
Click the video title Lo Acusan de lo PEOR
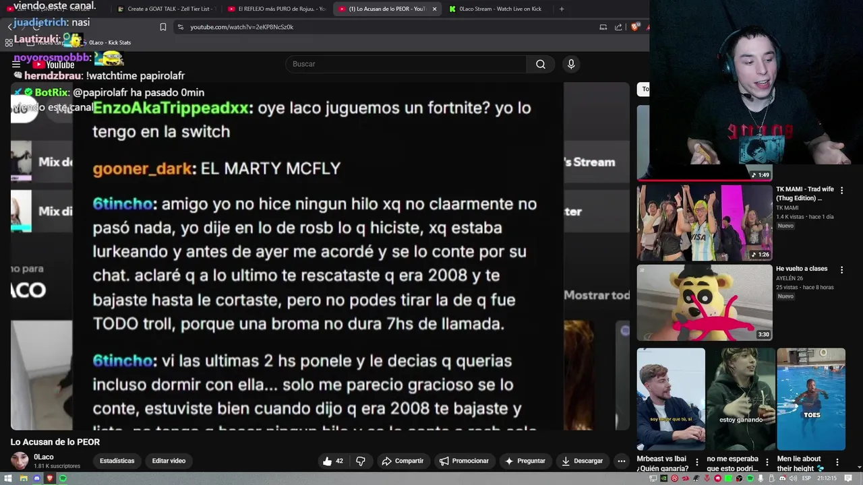pyautogui.click(x=55, y=442)
